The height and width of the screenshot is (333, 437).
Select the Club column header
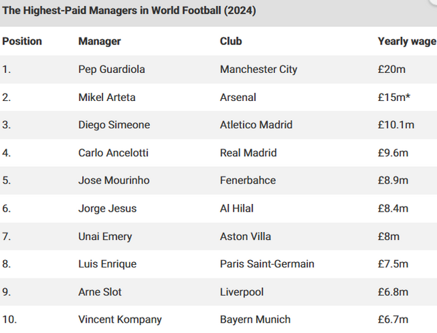pos(231,41)
